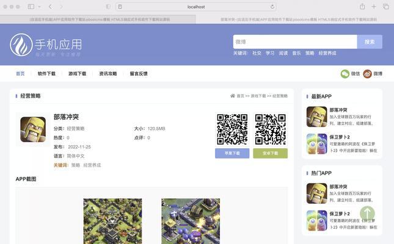Focus the localhost address bar
Viewport: 394px width, 244px height.
[x=196, y=7]
